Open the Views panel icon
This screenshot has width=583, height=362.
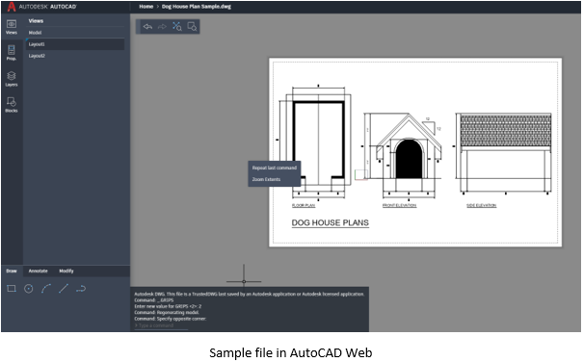click(12, 27)
